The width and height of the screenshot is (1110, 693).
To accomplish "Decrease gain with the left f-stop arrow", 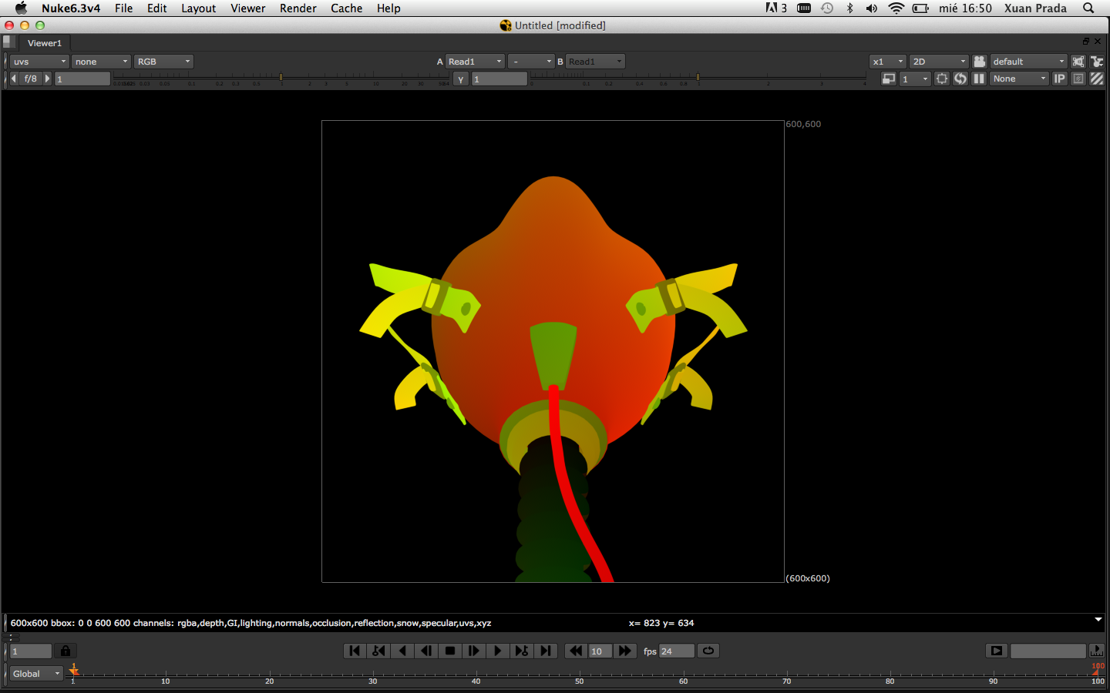I will point(13,79).
